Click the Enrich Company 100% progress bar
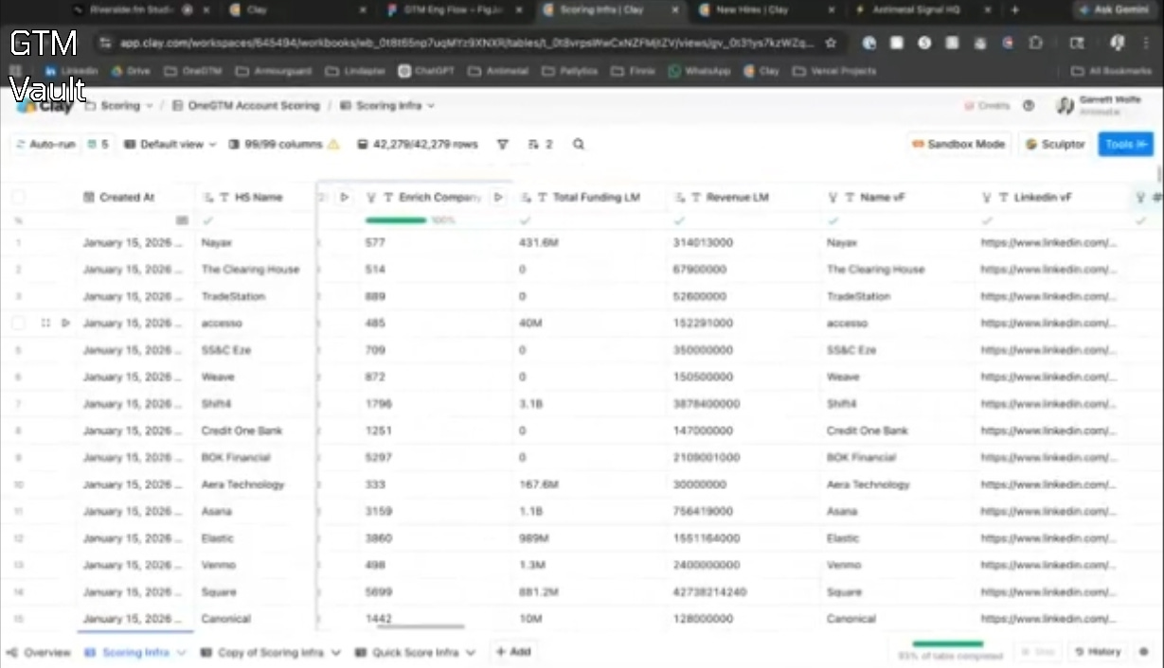Image resolution: width=1164 pixels, height=668 pixels. click(x=396, y=220)
